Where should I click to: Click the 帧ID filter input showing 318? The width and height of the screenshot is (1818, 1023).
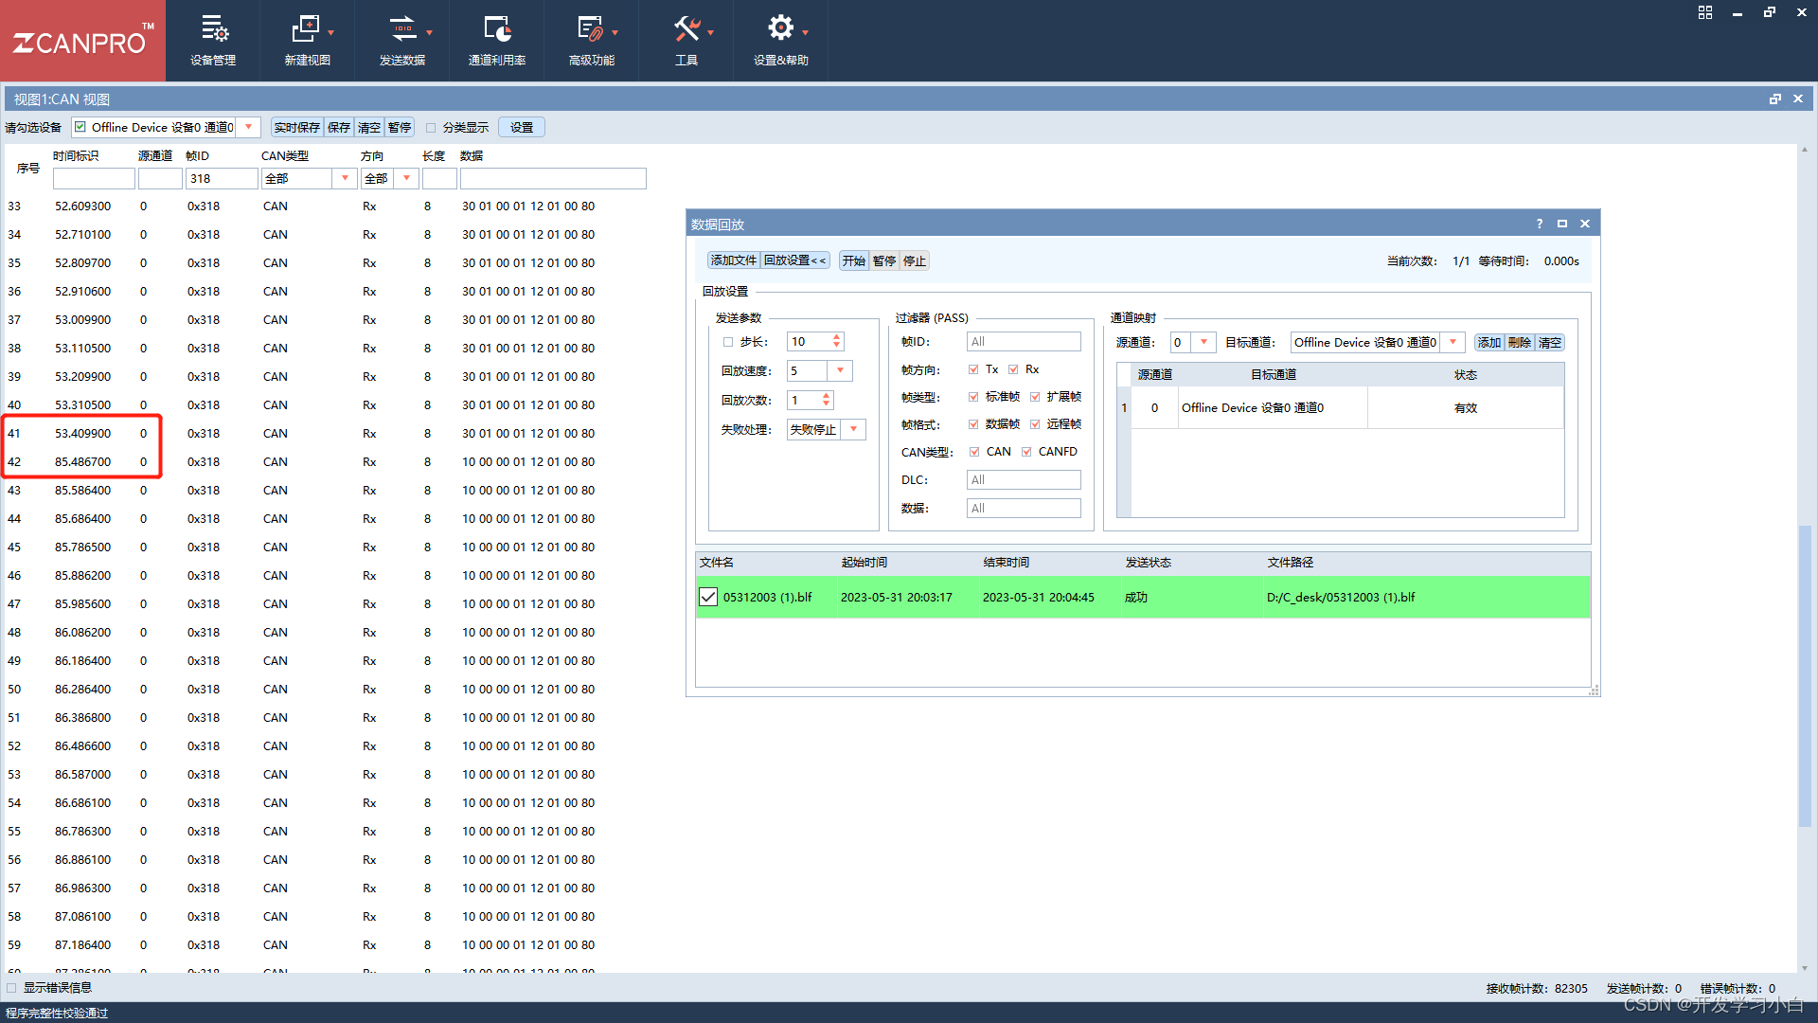coord(222,178)
